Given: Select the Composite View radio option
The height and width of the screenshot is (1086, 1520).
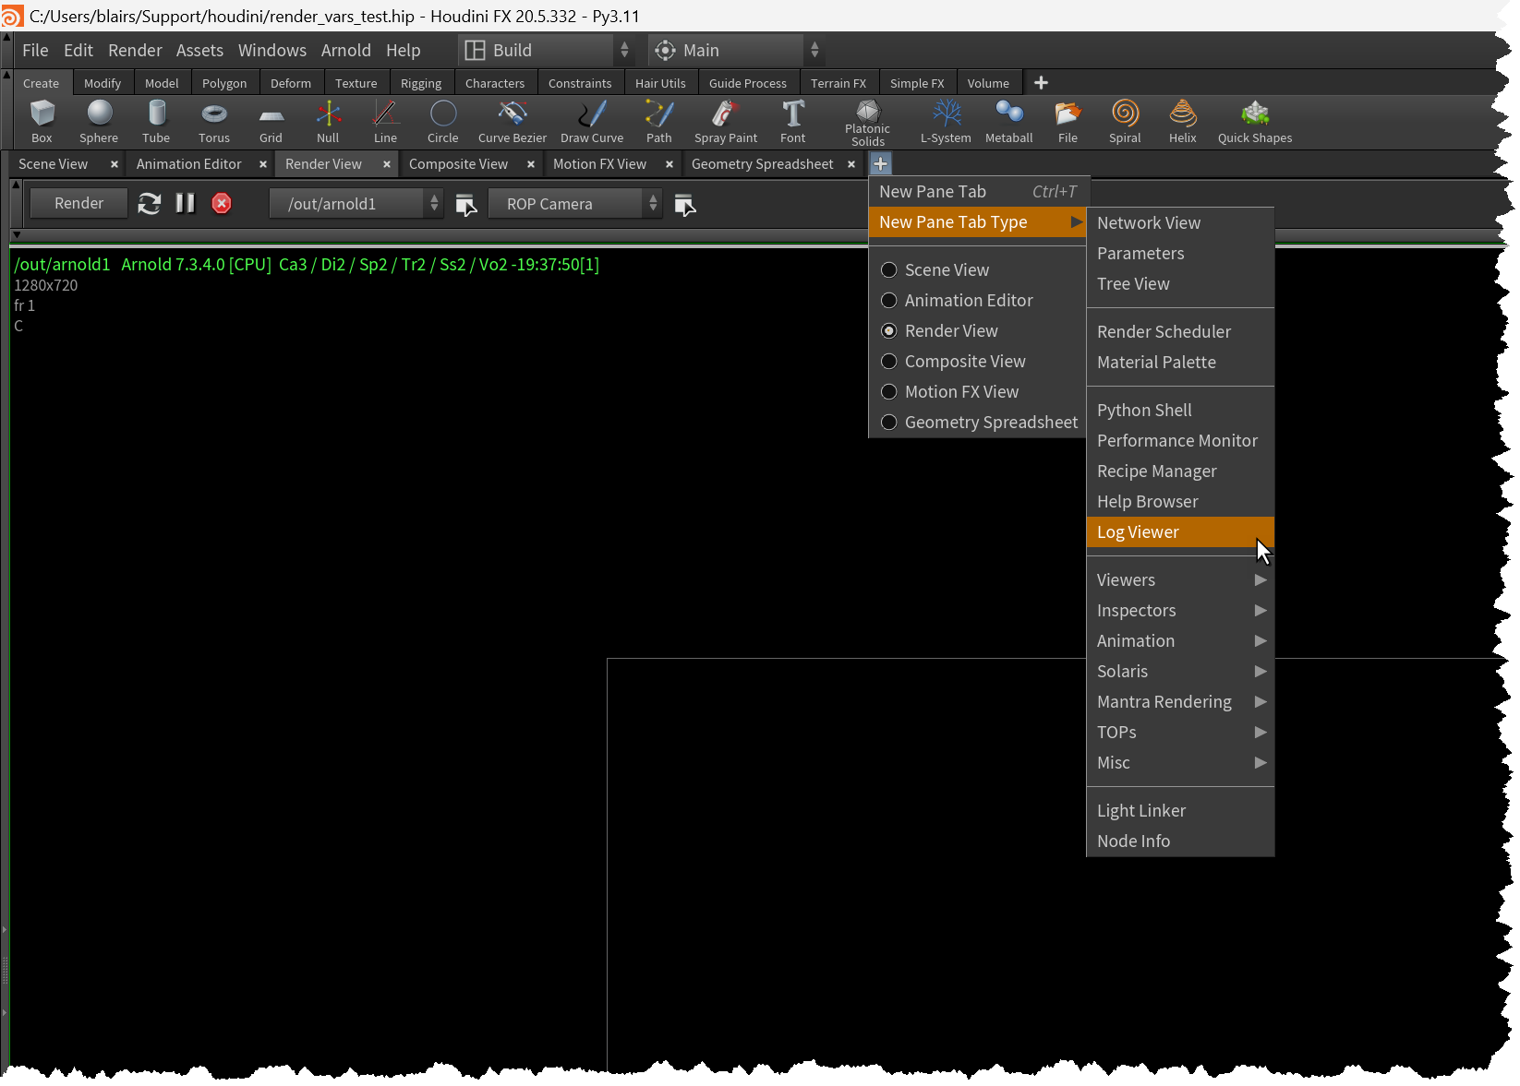Looking at the screenshot, I should click(x=889, y=362).
